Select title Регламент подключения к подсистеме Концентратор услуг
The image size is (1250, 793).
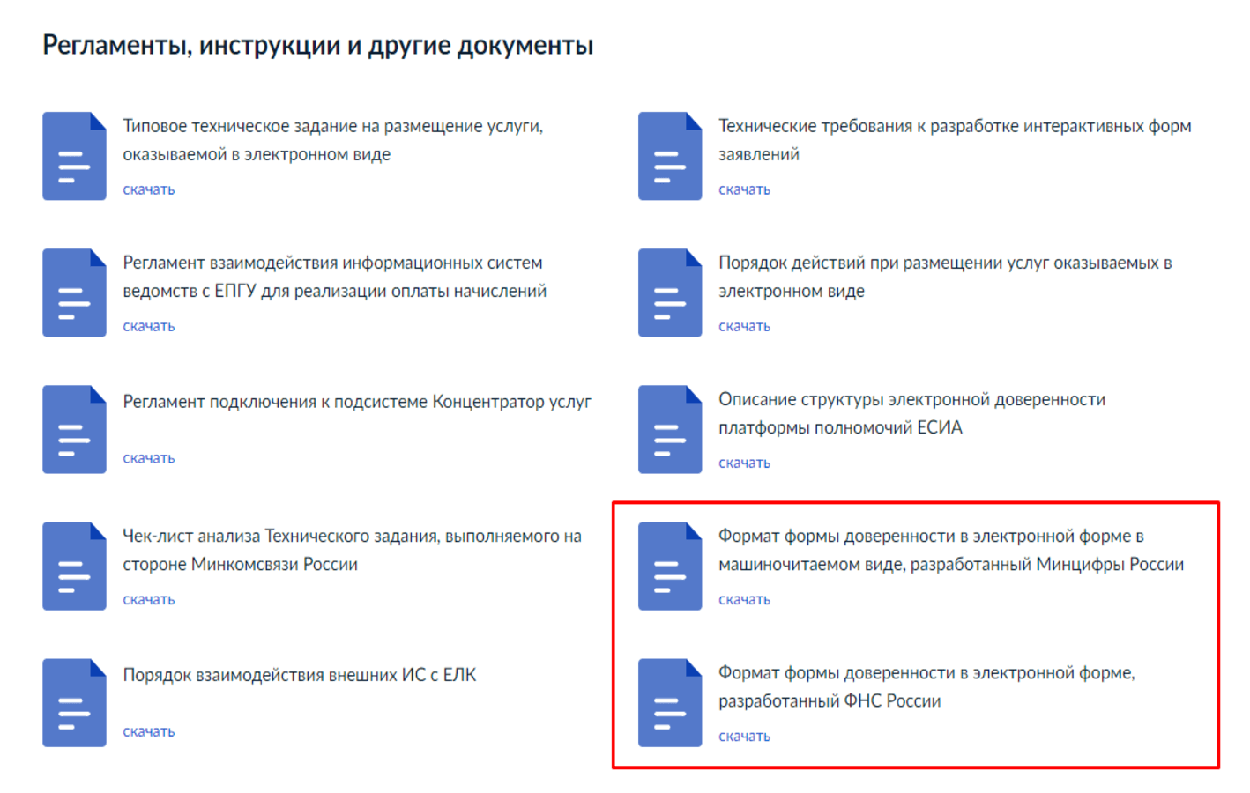[357, 402]
